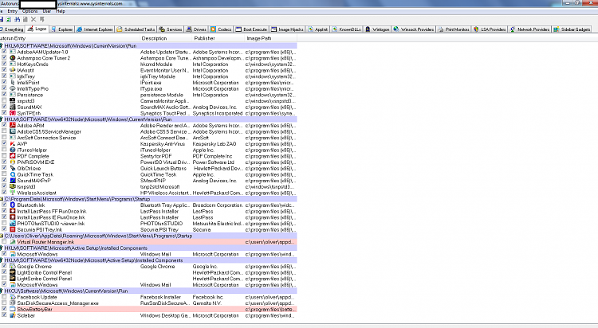The height and width of the screenshot is (328, 598).
Task: Sort by the Image Path column header
Action: pos(270,38)
